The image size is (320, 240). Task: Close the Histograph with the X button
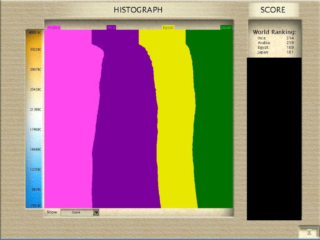coord(308,232)
